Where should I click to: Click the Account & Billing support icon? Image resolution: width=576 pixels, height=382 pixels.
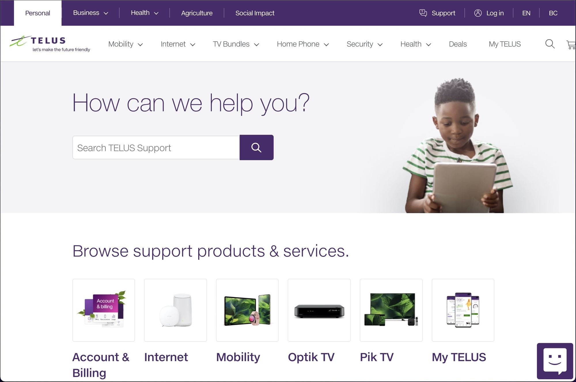point(103,310)
